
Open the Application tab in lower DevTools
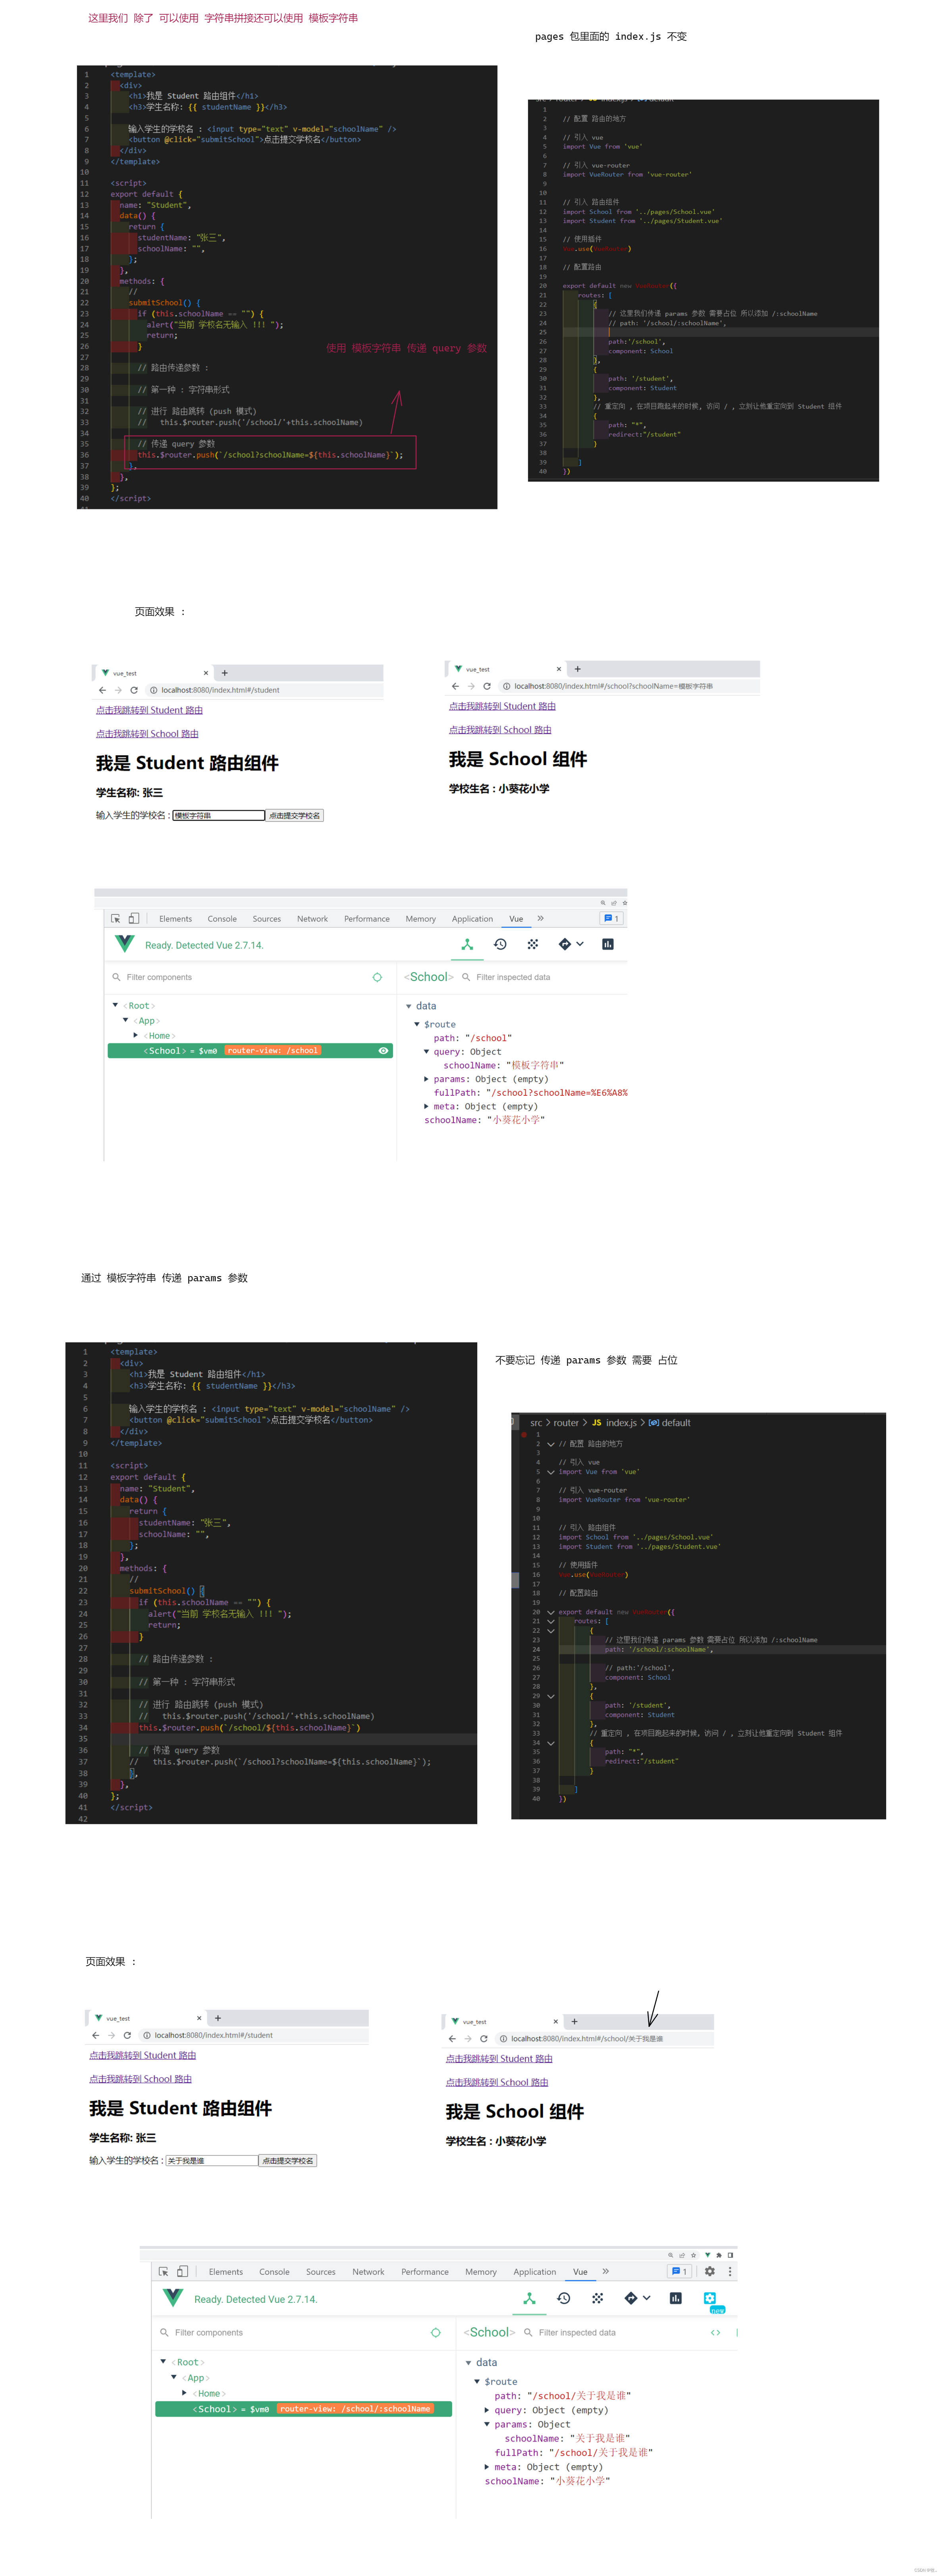(x=535, y=2272)
